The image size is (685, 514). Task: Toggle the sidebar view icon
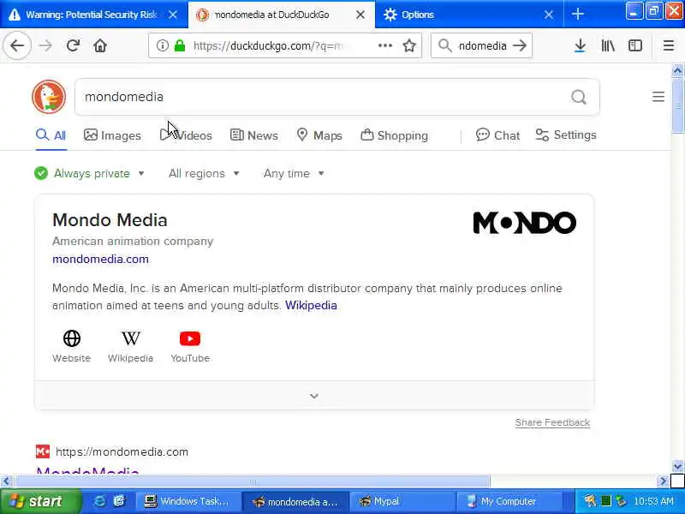635,45
